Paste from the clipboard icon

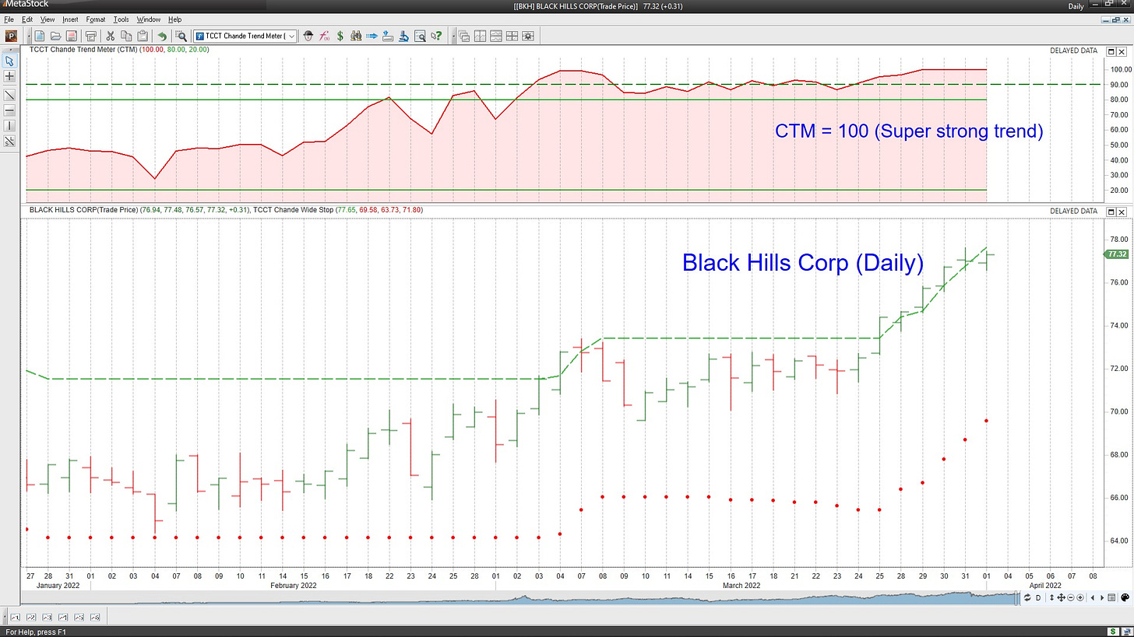pos(143,36)
